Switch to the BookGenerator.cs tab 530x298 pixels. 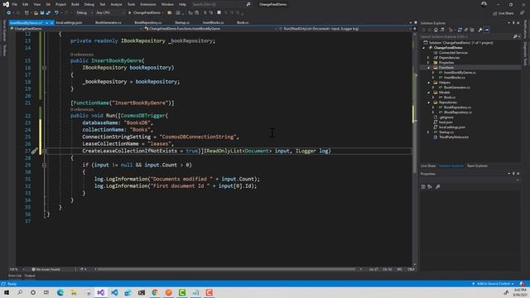click(108, 22)
